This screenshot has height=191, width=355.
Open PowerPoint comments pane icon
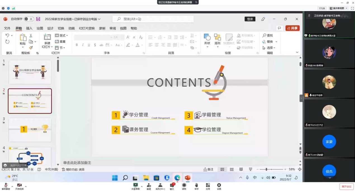click(279, 28)
